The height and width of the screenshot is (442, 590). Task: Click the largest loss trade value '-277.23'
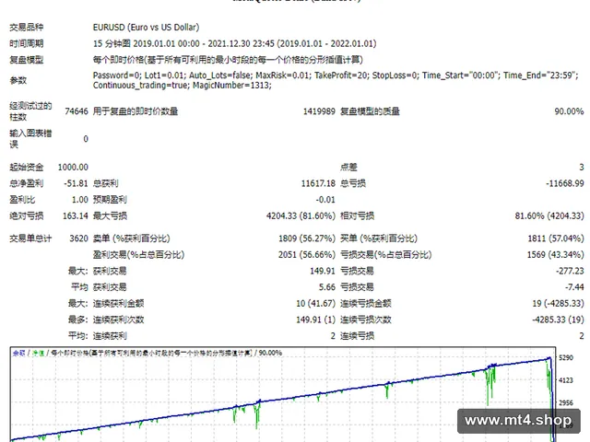[570, 271]
